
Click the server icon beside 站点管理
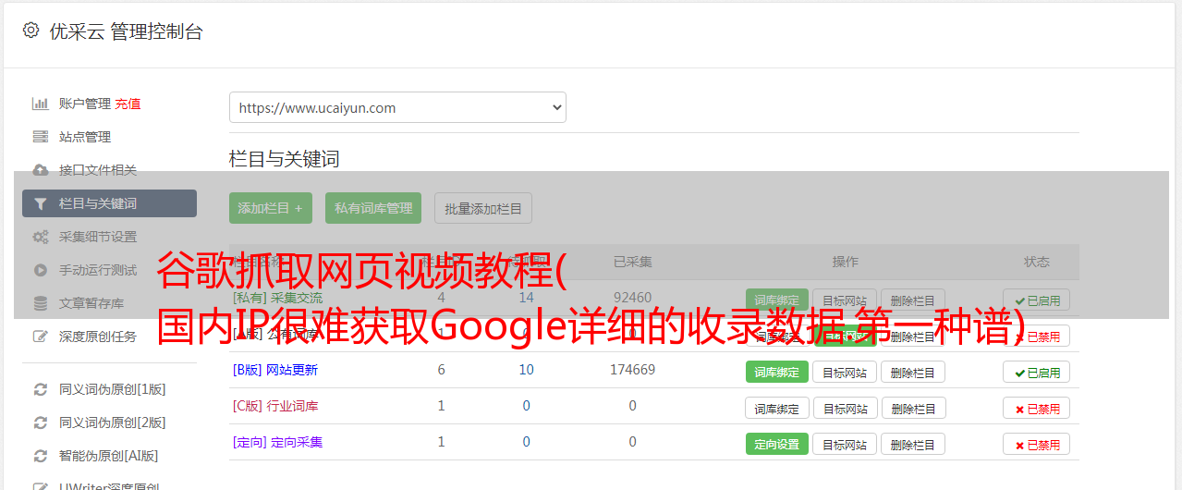tap(41, 137)
